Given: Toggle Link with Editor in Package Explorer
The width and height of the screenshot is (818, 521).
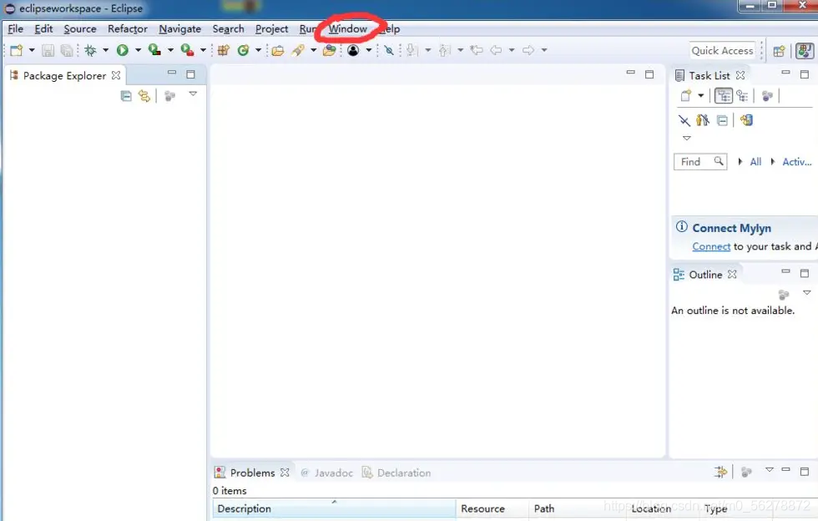Looking at the screenshot, I should 144,96.
